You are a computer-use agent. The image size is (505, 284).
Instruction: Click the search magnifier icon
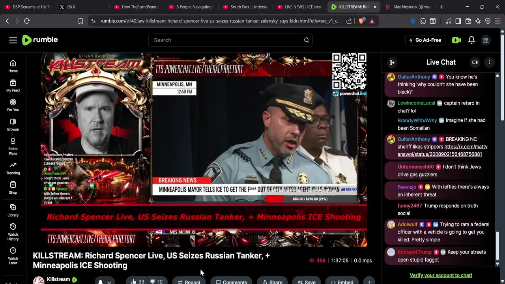pyautogui.click(x=307, y=40)
